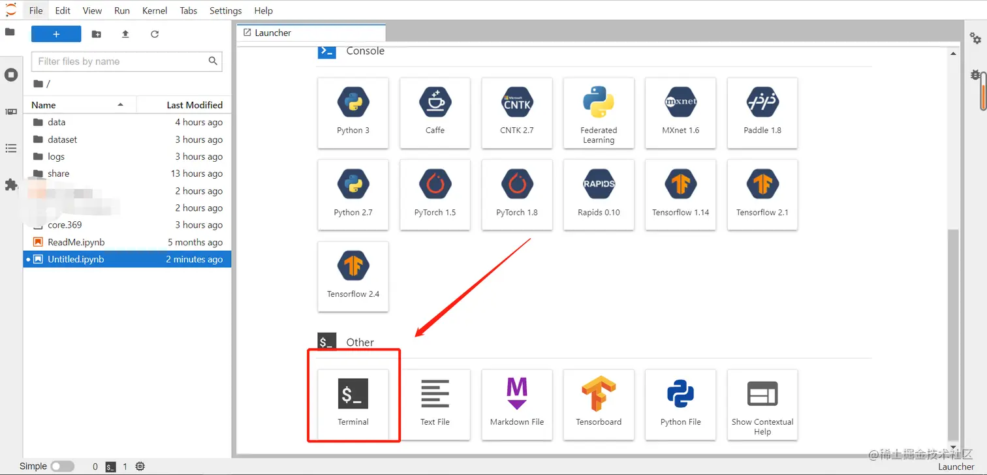Open the Table of Contents sidebar icon

point(11,149)
